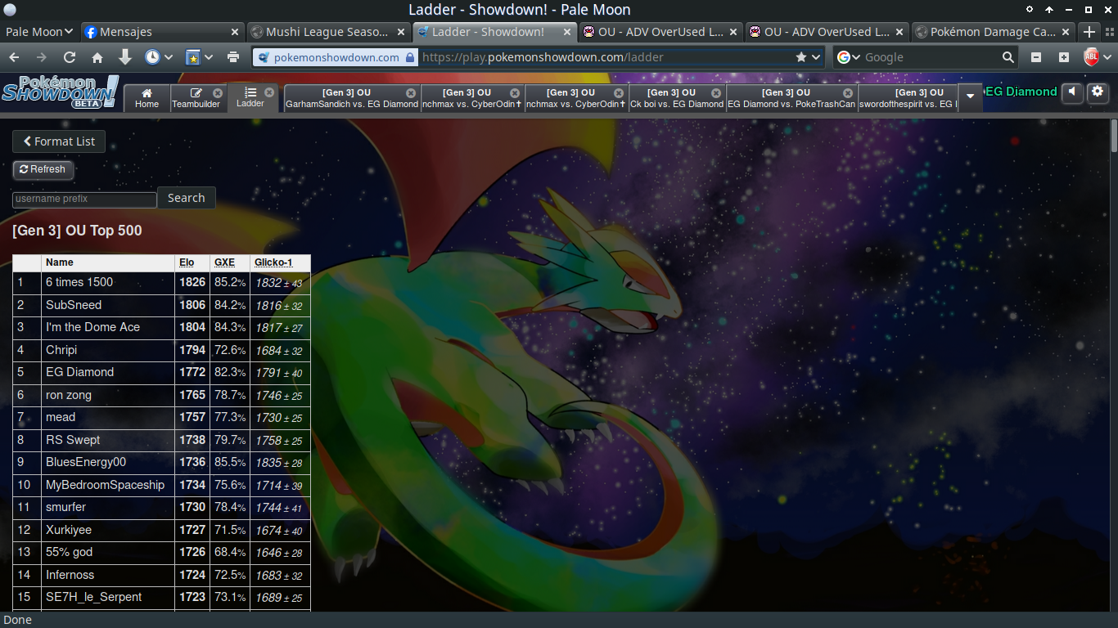The image size is (1118, 628).
Task: Close the Mensajes browser tab
Action: [235, 32]
